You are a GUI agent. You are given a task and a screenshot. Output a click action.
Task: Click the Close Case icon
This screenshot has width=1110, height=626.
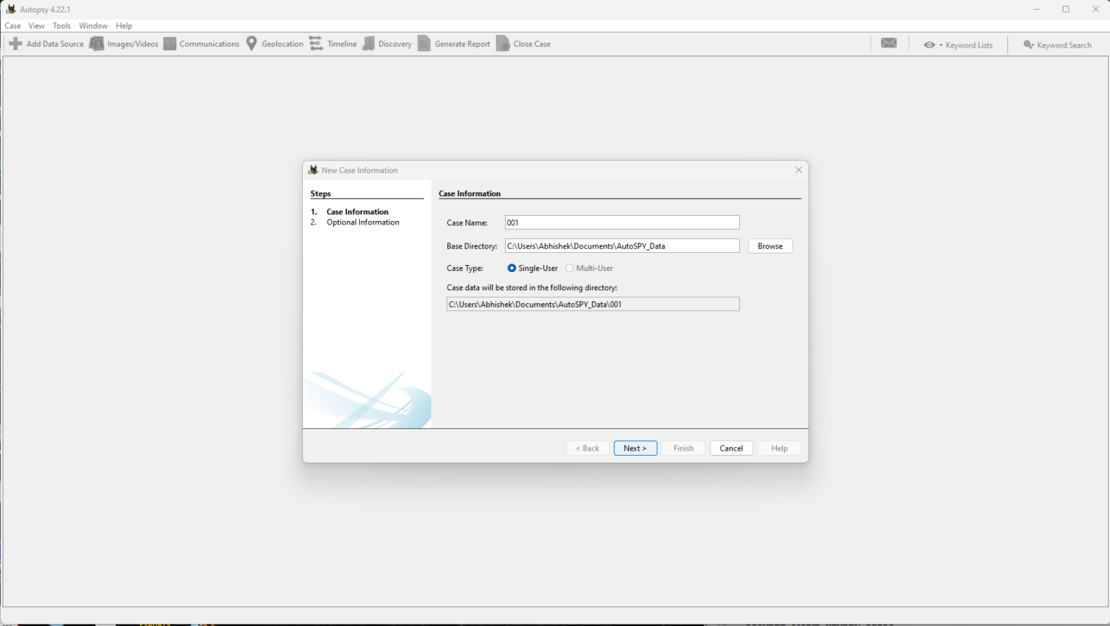pos(503,44)
